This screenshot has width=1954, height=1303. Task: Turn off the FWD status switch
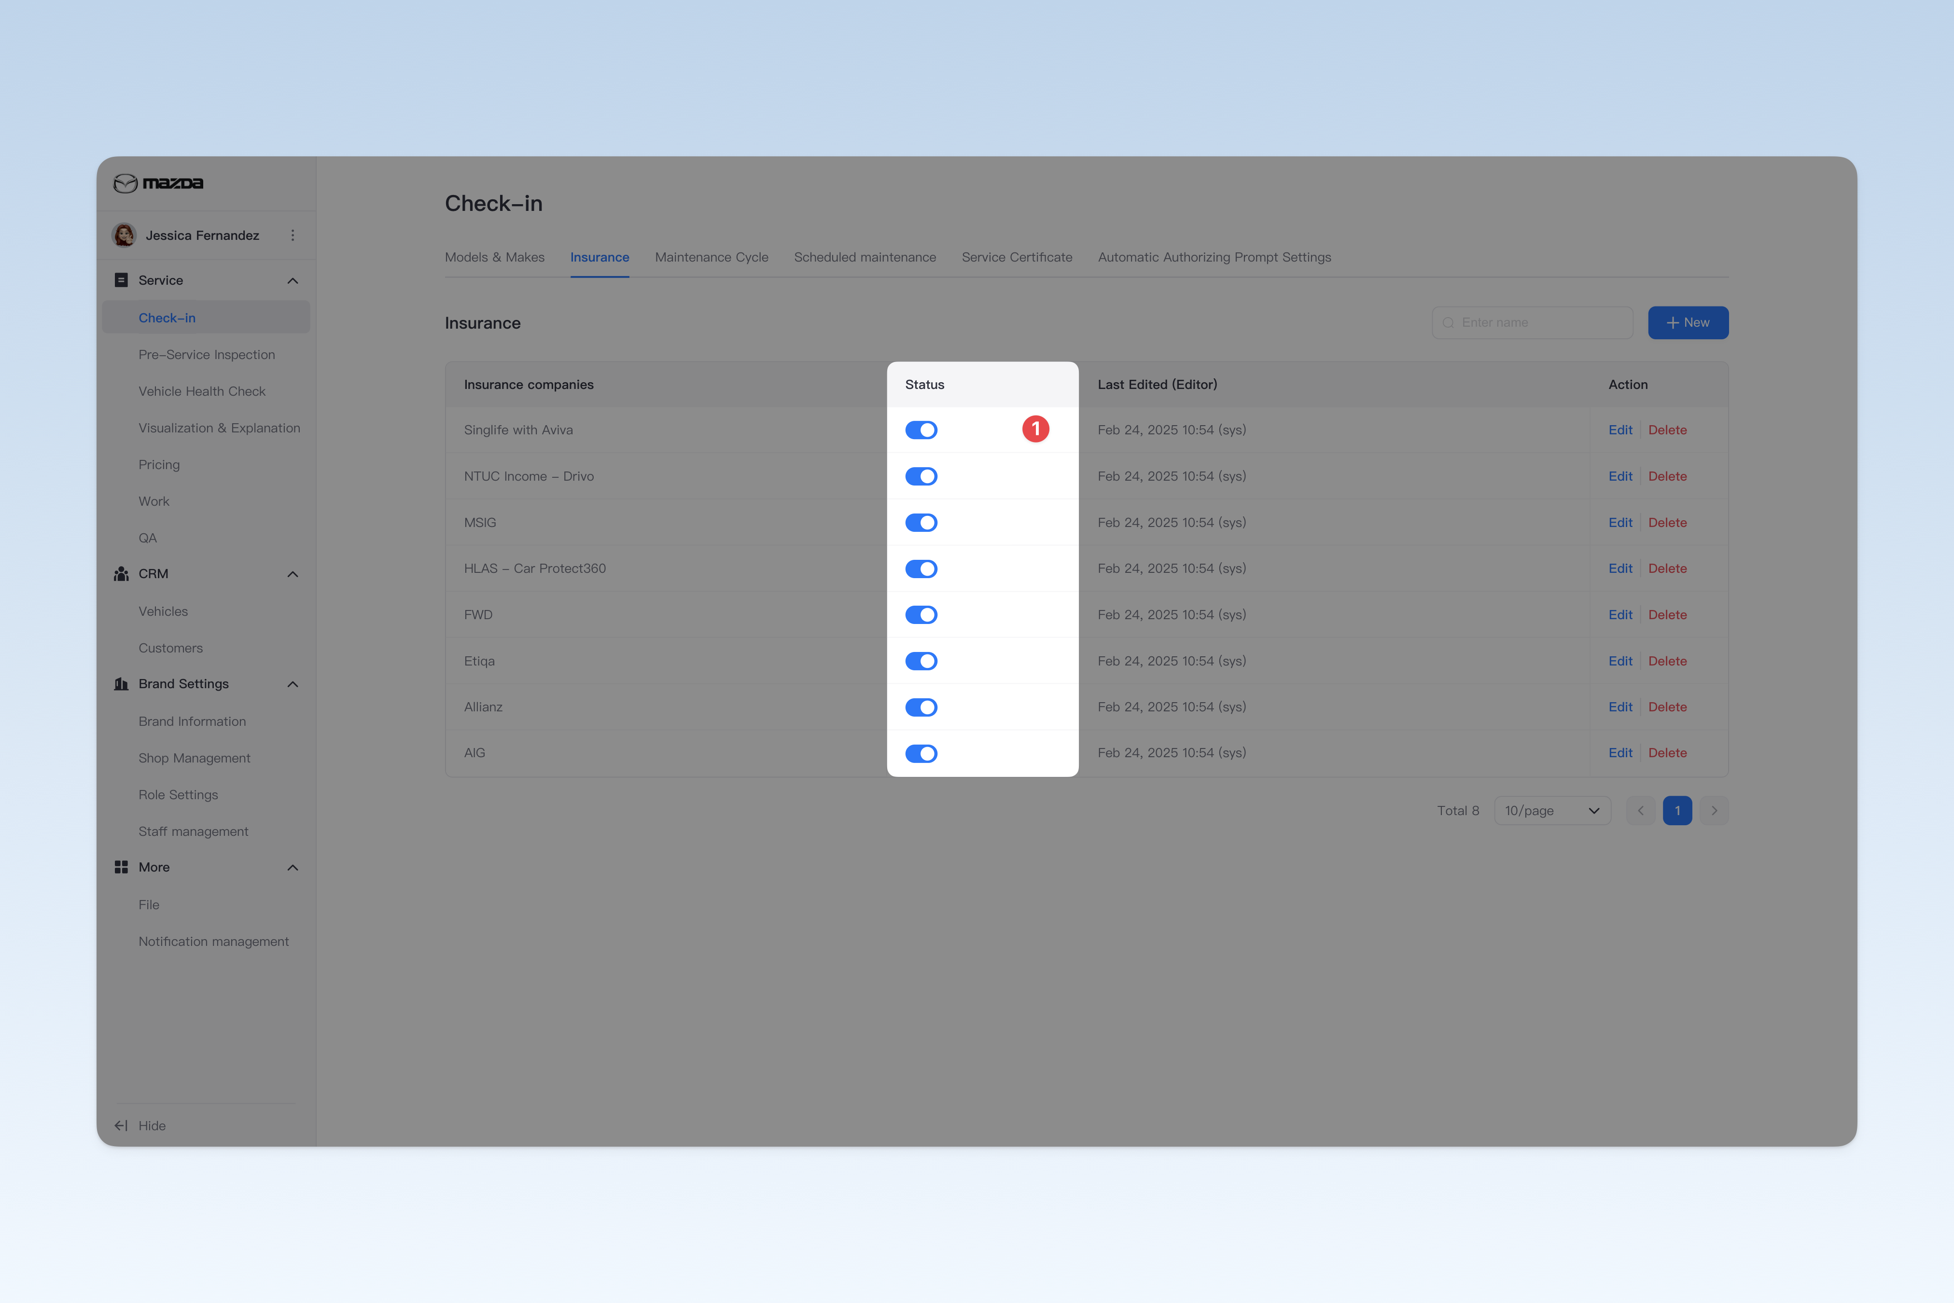click(921, 615)
